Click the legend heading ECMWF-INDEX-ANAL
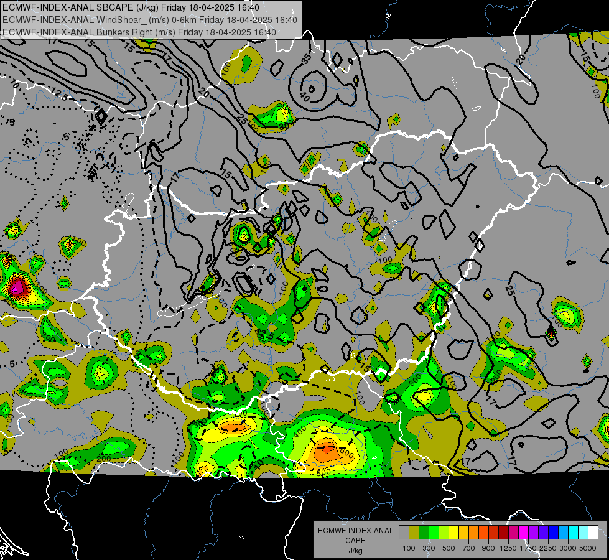 (356, 531)
